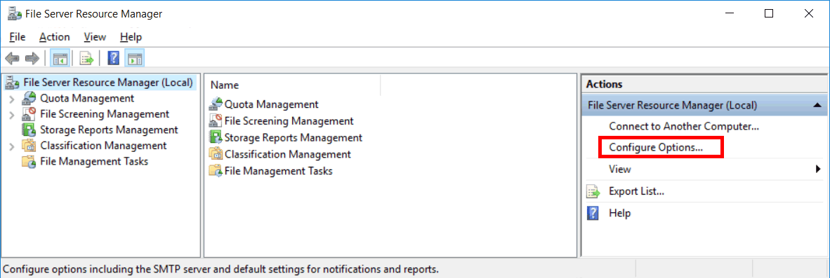Image resolution: width=830 pixels, height=278 pixels.
Task: Select File Management Tasks label in tree
Action: (94, 162)
